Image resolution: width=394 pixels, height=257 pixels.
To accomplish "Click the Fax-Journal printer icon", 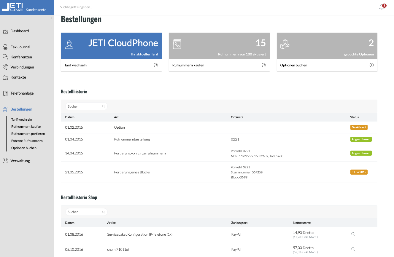I will click(5, 47).
